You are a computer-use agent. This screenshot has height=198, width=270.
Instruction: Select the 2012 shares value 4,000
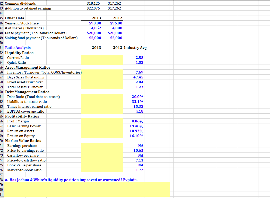[117, 28]
